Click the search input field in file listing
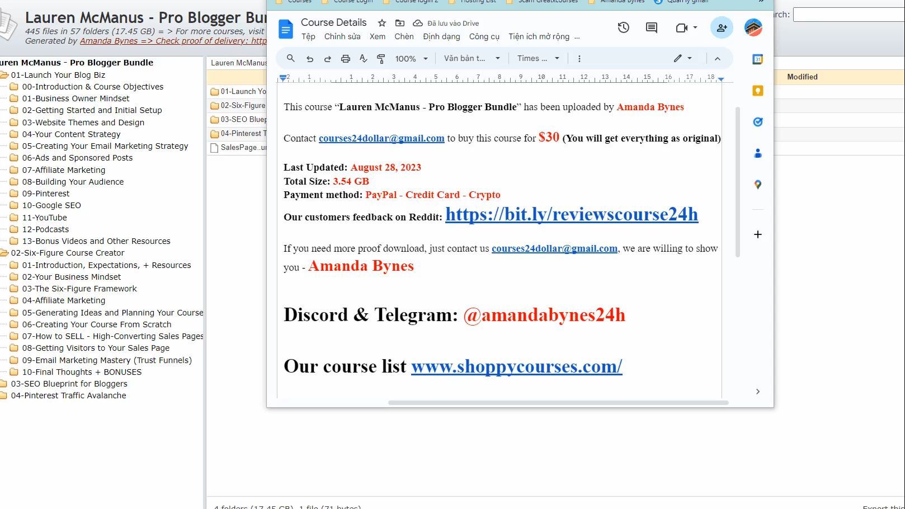Viewport: 905px width, 509px height. pos(849,15)
